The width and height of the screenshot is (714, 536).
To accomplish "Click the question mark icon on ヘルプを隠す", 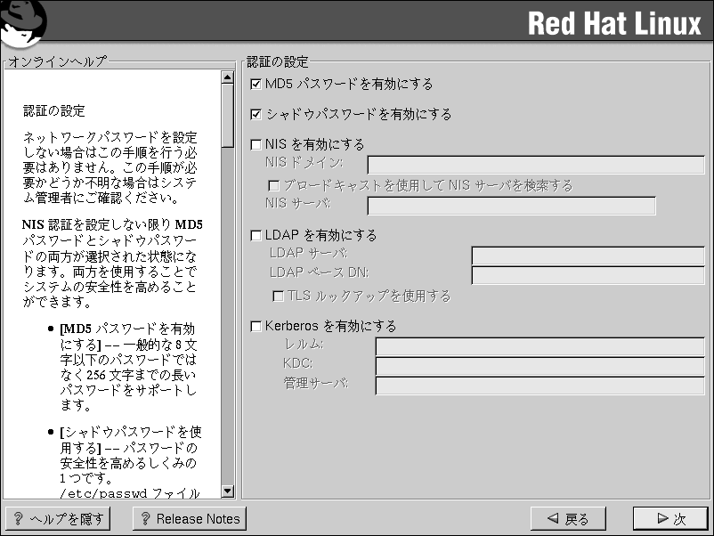I will pyautogui.click(x=18, y=519).
